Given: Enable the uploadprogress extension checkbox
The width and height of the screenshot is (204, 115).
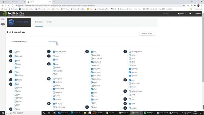Looking at the screenshot, I should click(130, 91).
